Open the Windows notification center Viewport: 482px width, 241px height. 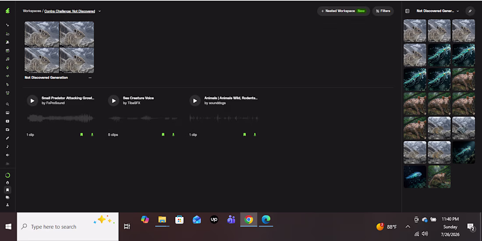coord(471,227)
